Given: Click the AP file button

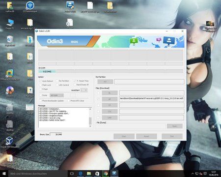Looking at the screenshot, I should [110, 99].
